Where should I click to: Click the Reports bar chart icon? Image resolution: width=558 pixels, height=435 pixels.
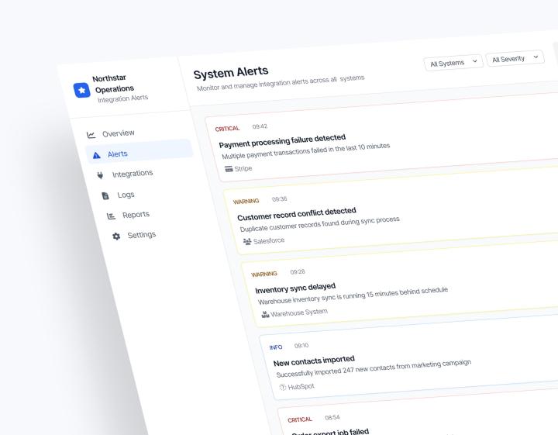coord(111,216)
